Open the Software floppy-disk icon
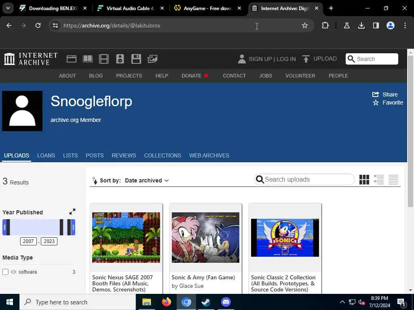414x310 pixels. (136, 59)
